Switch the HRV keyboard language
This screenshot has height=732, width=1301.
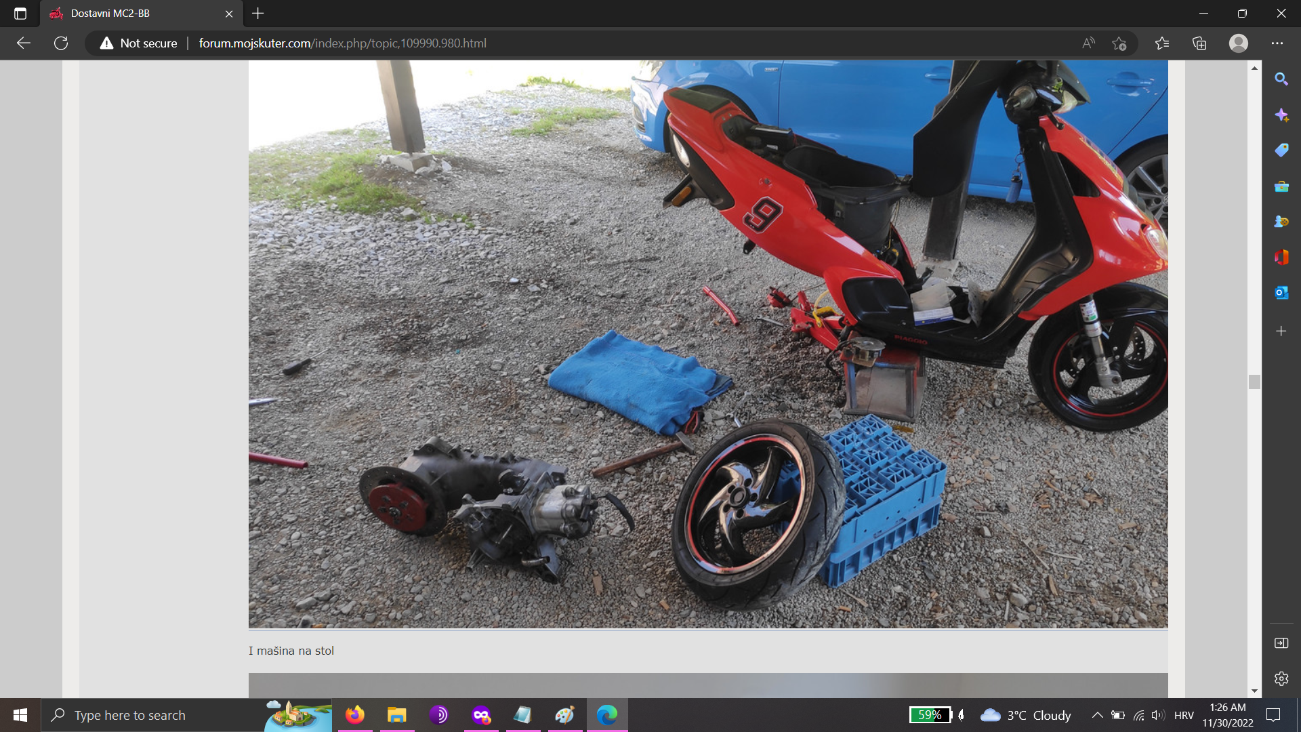[1184, 715]
